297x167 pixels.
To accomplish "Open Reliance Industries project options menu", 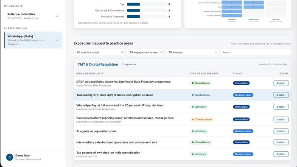I will (x=56, y=16).
